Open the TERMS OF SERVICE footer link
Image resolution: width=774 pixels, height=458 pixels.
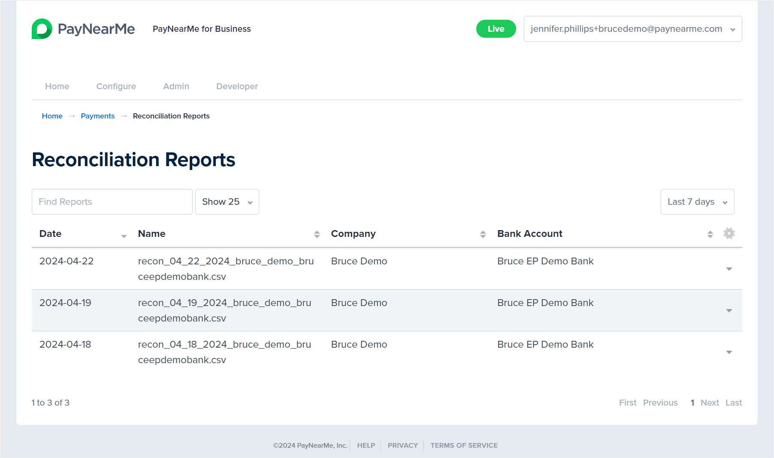(464, 446)
